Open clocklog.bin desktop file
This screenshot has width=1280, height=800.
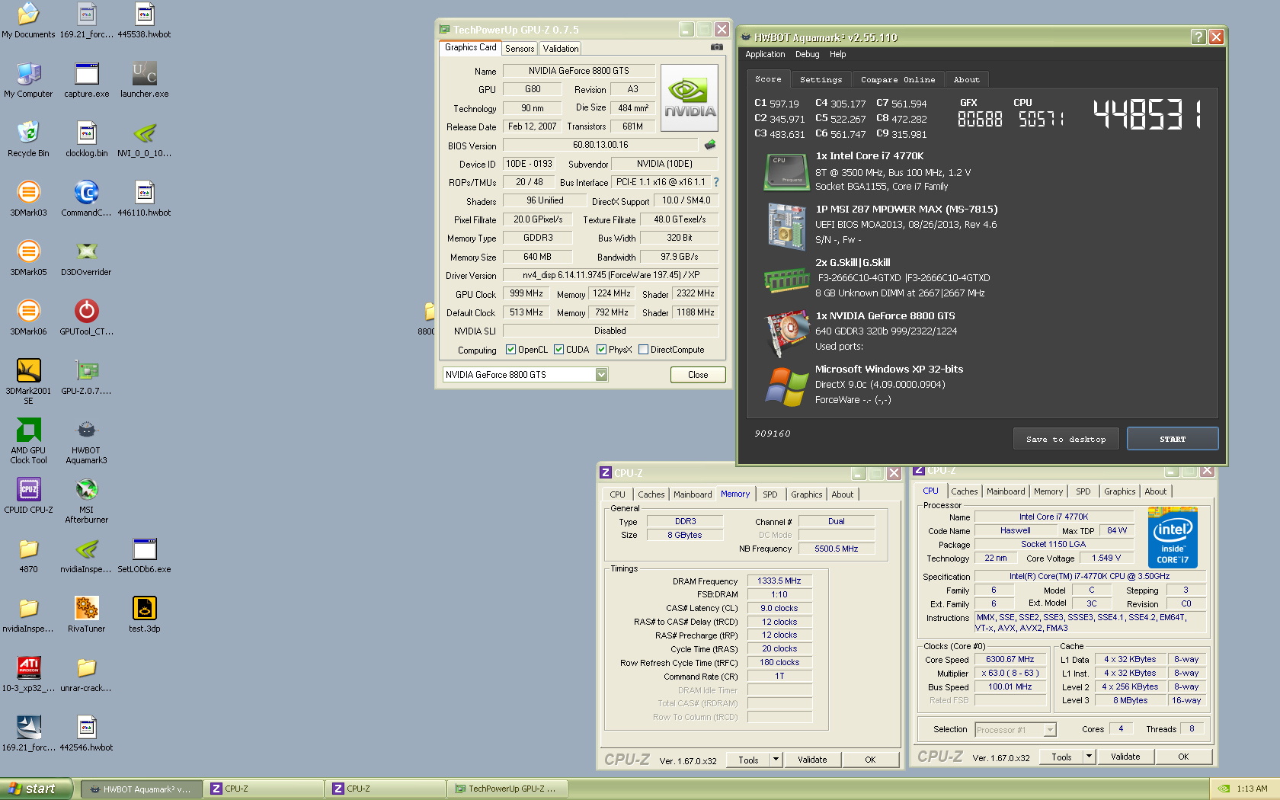coord(86,139)
